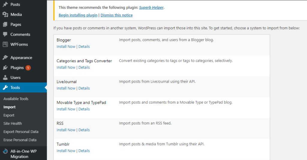Click 'Import posts from an RSS feed.' description
This screenshot has width=307, height=160.
coord(145,123)
